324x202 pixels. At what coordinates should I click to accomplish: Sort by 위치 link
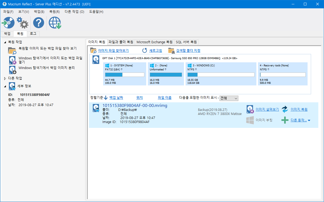click(140, 98)
